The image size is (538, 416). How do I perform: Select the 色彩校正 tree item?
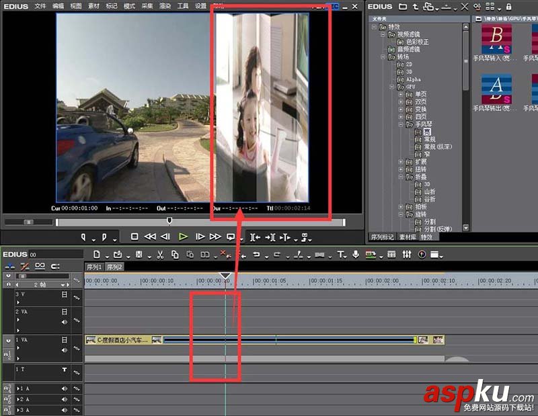[x=418, y=42]
